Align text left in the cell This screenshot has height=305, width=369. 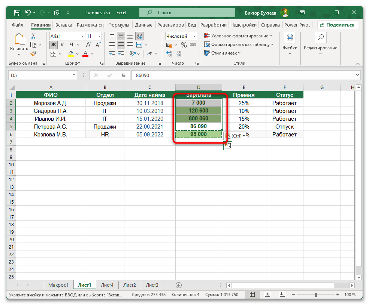pyautogui.click(x=112, y=44)
